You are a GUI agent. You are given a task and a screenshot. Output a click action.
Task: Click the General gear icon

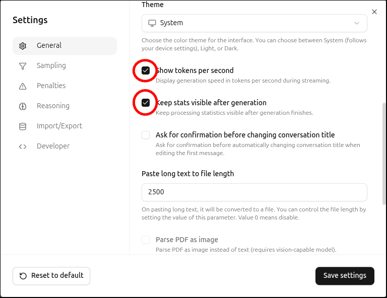coord(23,46)
